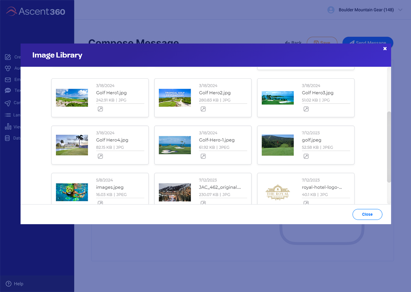Click the user avatar icon in header

(x=331, y=10)
